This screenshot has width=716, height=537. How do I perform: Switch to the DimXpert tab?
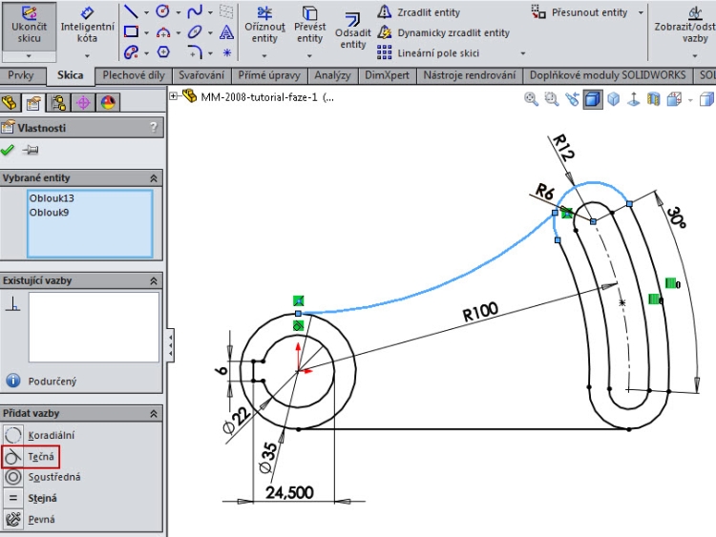pos(387,75)
